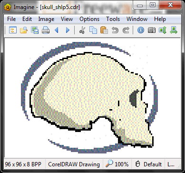185x173 pixels.
Task: Click the camera screen capture icon
Action: (152, 30)
